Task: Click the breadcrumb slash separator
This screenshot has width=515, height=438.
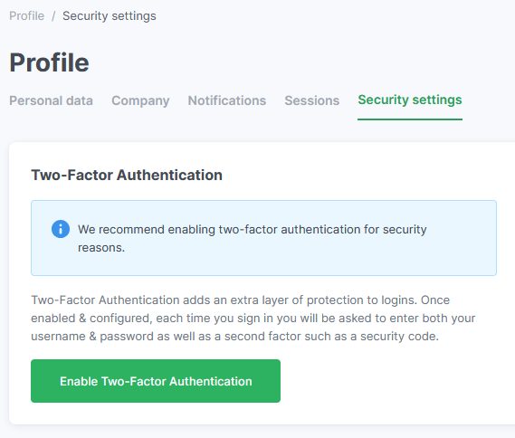Action: pyautogui.click(x=53, y=15)
